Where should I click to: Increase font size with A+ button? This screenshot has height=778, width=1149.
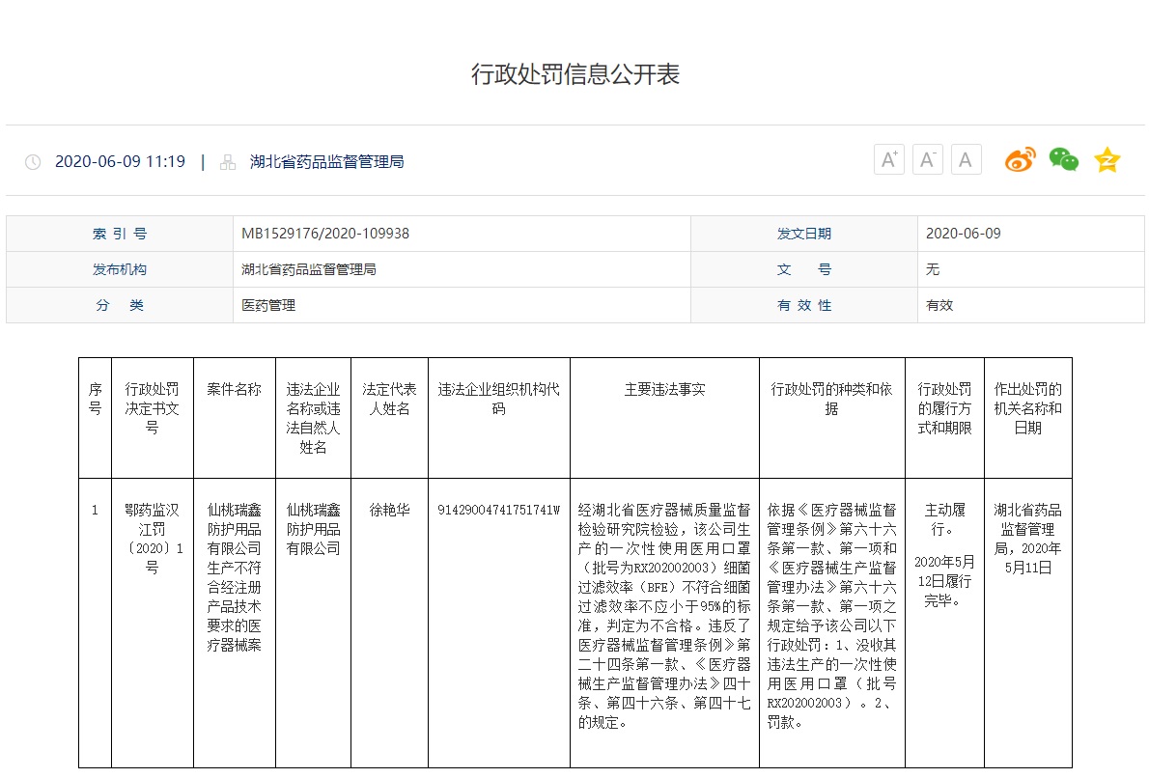tap(889, 159)
